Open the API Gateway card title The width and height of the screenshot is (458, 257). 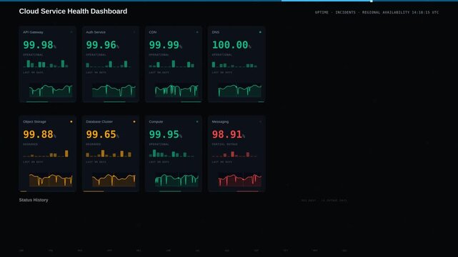33,32
